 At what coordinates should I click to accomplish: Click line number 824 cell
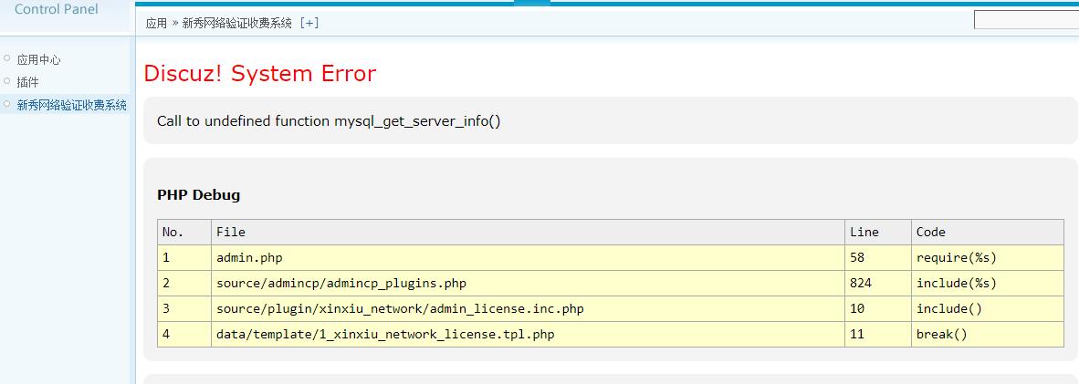[x=878, y=284]
